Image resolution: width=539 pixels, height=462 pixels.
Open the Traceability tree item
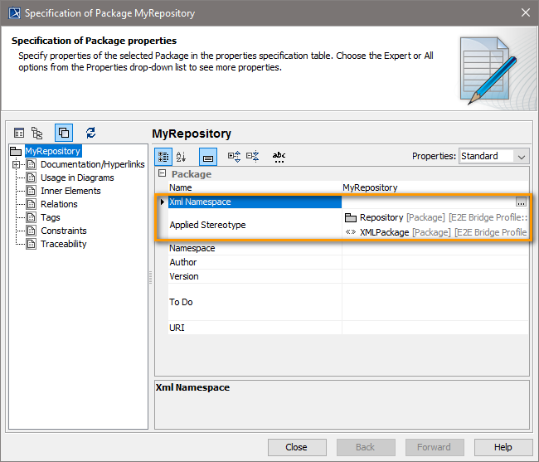coord(64,244)
